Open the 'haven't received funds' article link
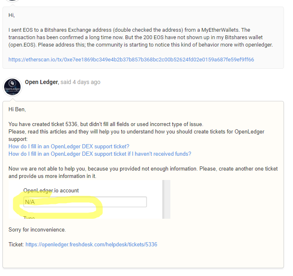This screenshot has width=293, height=276. pyautogui.click(x=100, y=154)
